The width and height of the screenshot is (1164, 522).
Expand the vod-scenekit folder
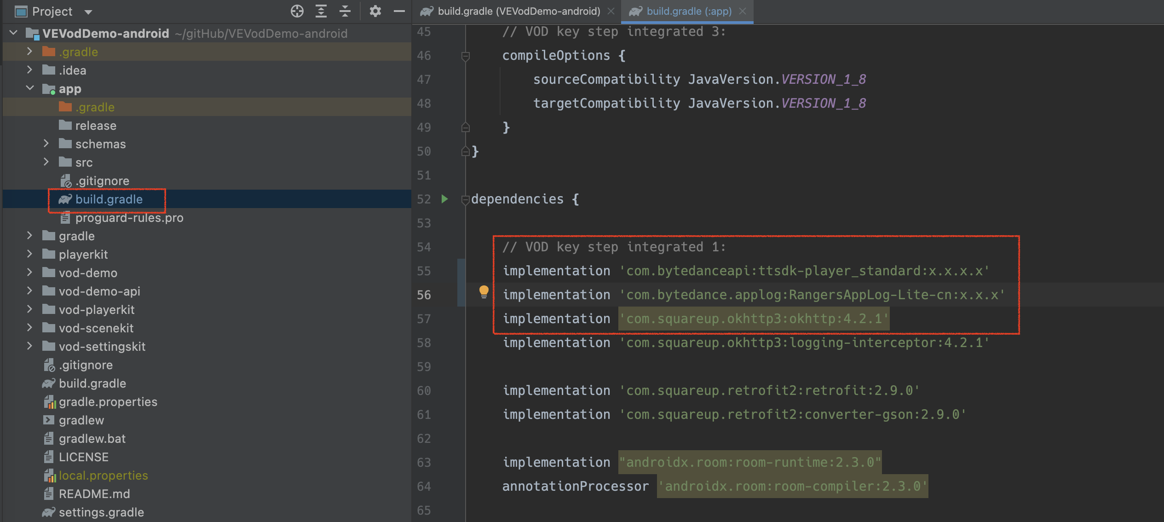(30, 327)
